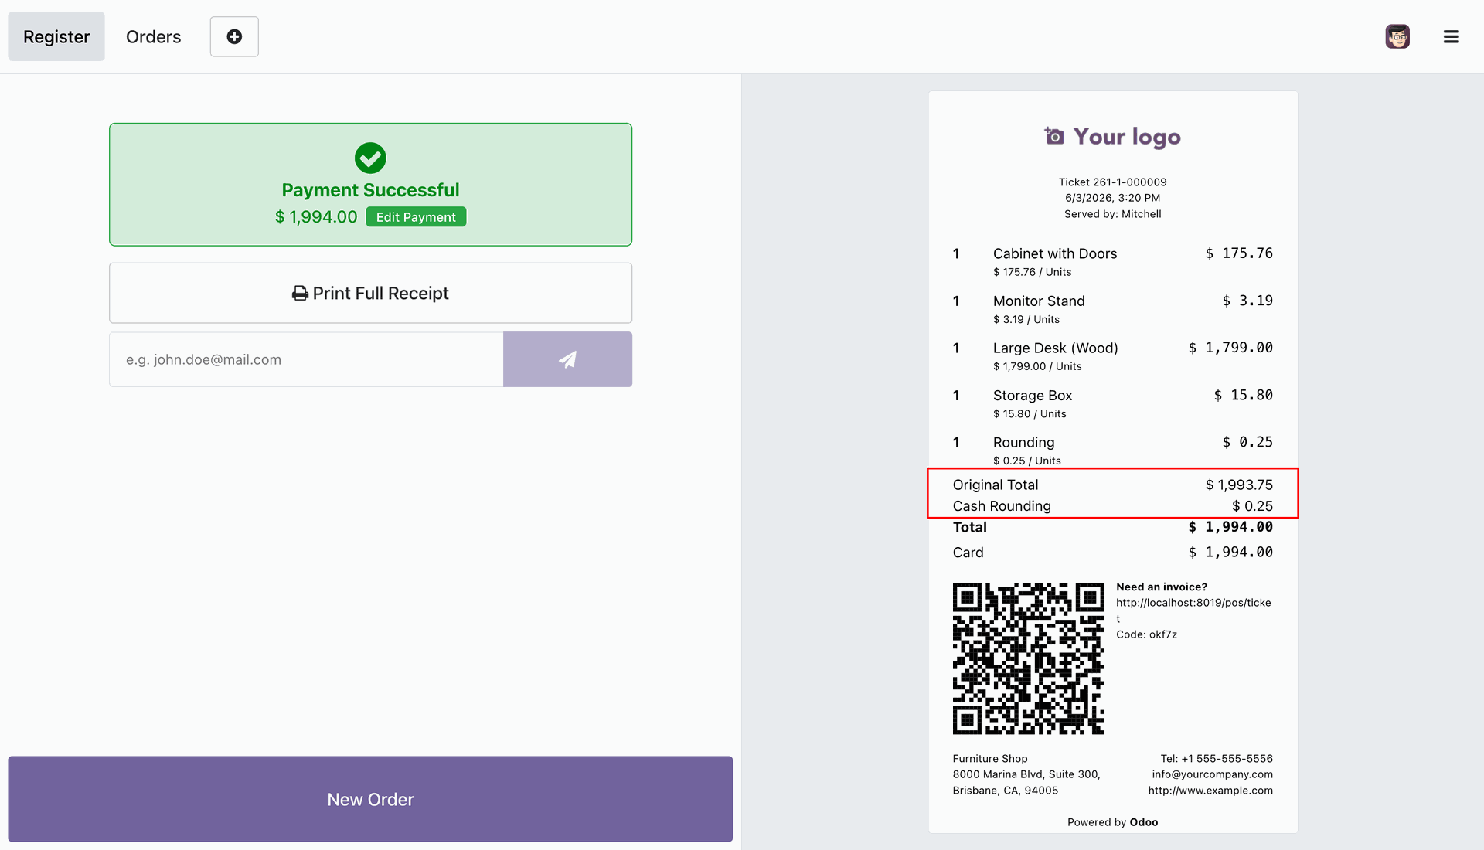
Task: Click the Storage Box receipt line
Action: pyautogui.click(x=1113, y=403)
